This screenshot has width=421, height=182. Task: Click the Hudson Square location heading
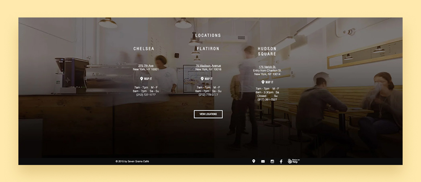[x=267, y=51]
